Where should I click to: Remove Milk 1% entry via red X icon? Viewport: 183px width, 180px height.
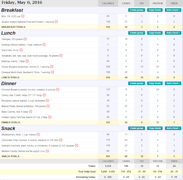point(23,16)
